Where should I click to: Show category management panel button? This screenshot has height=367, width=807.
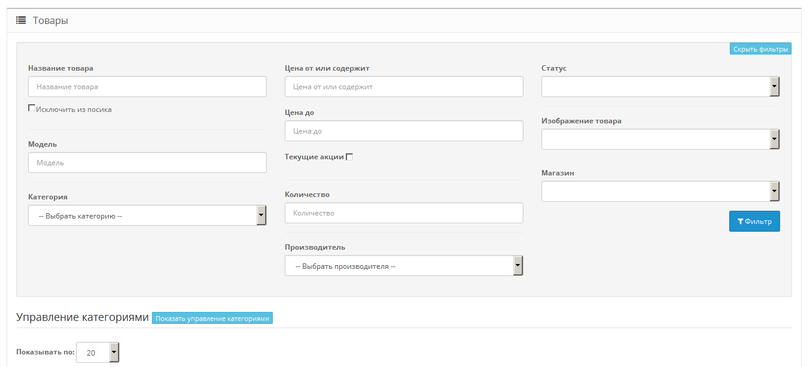212,319
